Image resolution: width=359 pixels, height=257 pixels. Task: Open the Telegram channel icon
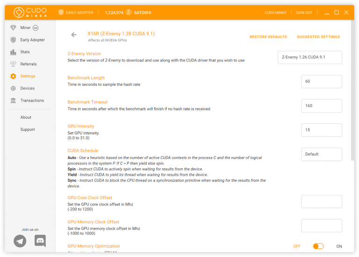coord(20,241)
